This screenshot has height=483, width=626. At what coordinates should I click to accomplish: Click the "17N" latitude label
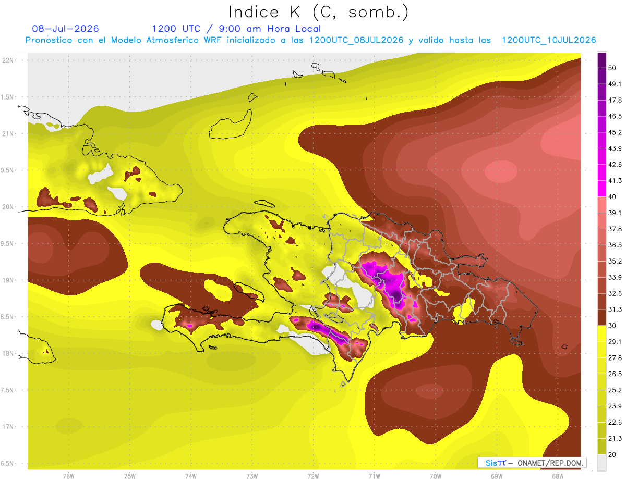tap(8, 427)
